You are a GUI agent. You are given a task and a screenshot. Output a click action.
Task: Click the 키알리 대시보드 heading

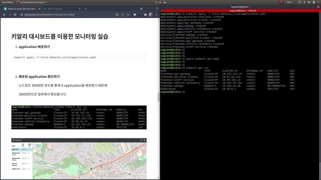point(60,36)
